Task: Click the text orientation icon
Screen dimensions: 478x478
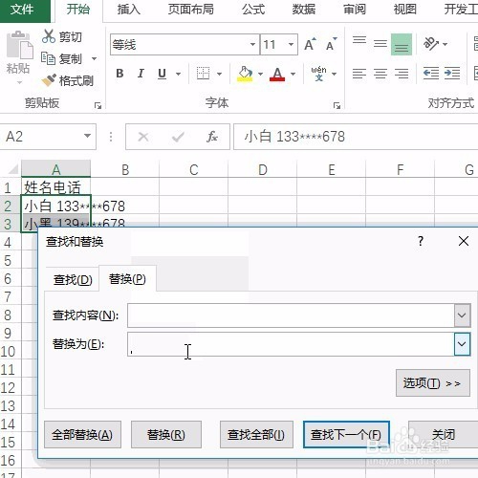Action: pos(431,44)
